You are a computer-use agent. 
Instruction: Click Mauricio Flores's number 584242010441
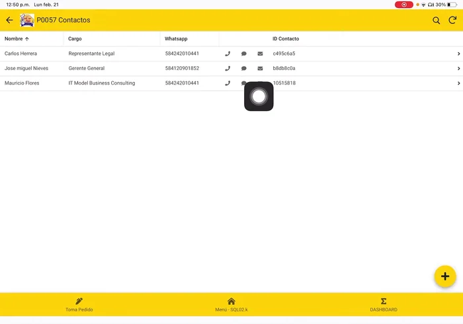182,83
